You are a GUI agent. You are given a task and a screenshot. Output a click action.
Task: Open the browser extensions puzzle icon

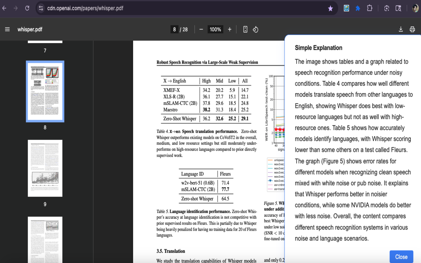[x=369, y=8]
